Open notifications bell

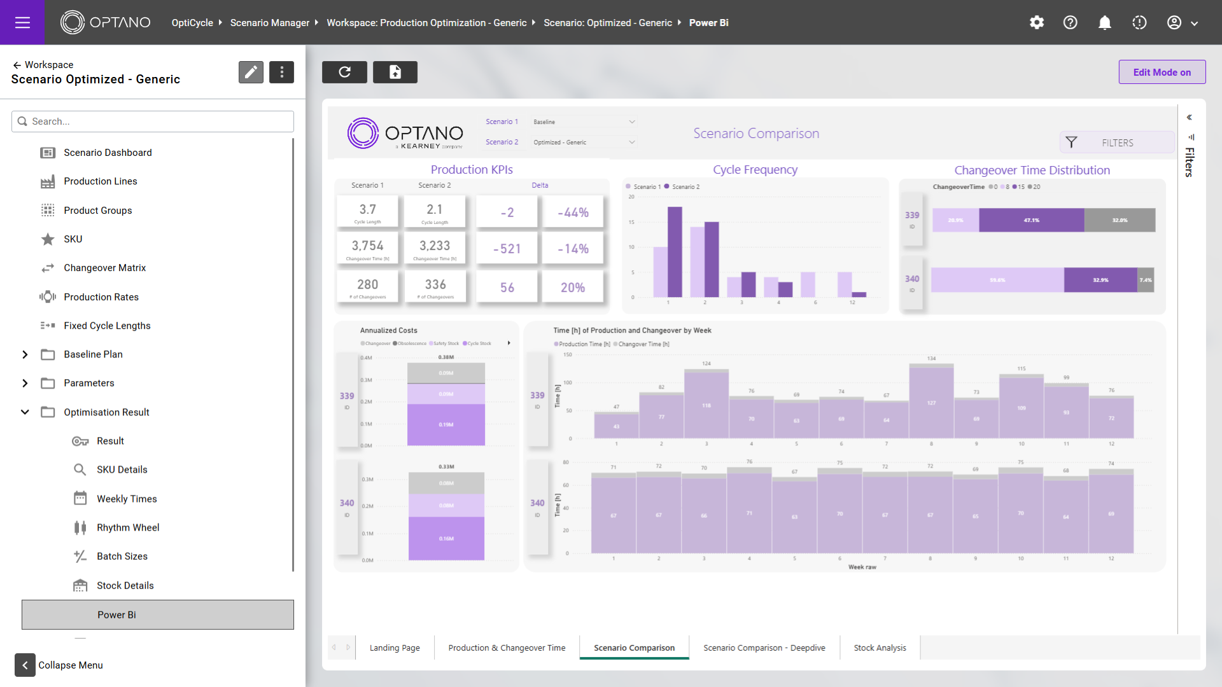(x=1105, y=22)
